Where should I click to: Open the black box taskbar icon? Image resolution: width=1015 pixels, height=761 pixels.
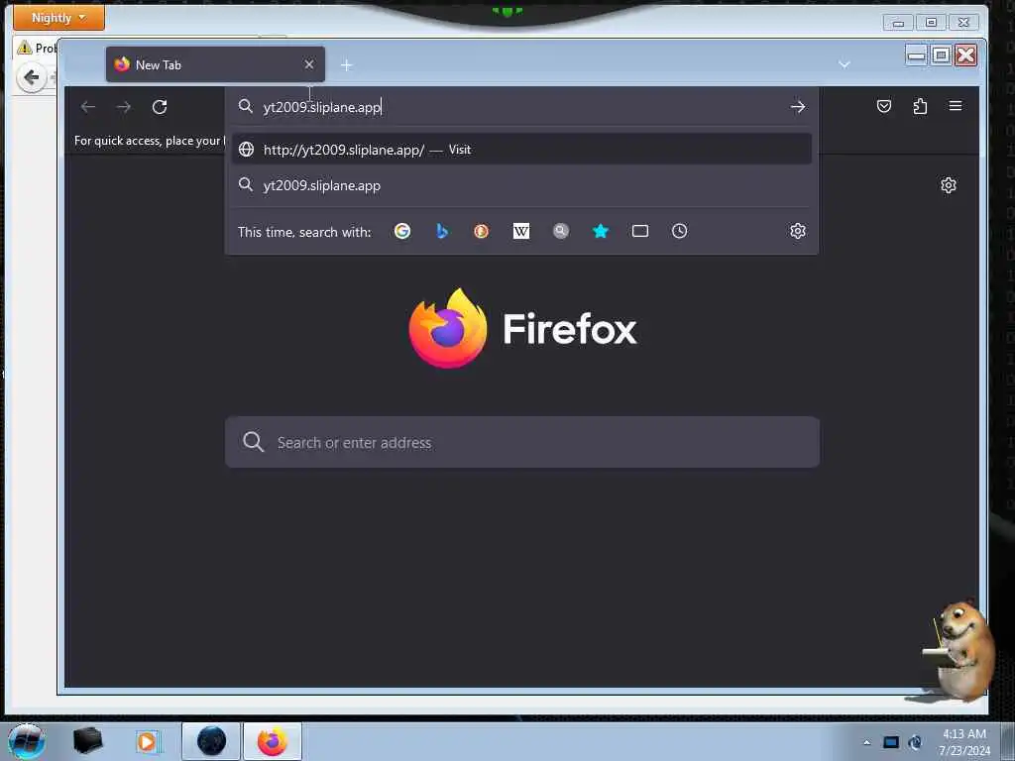click(x=87, y=741)
